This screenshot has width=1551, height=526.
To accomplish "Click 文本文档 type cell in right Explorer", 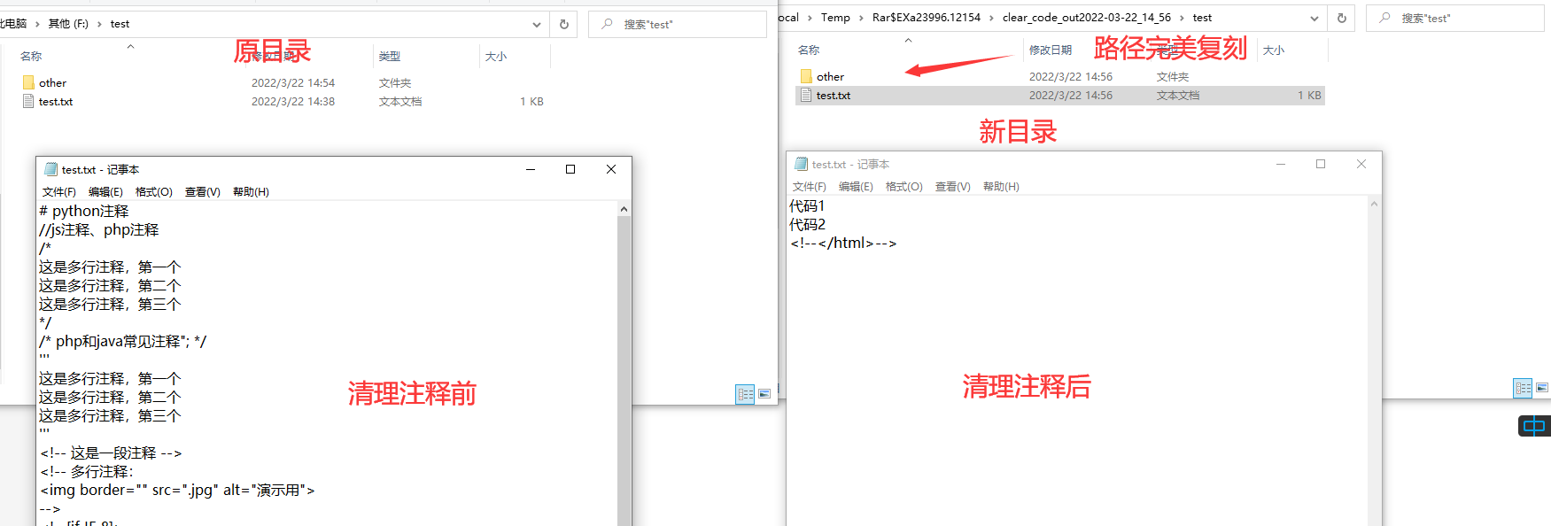I will point(1178,96).
